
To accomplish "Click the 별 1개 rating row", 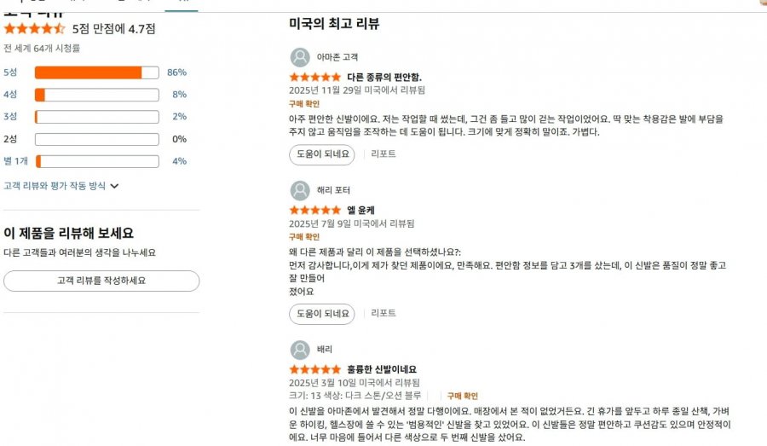I will 15,161.
